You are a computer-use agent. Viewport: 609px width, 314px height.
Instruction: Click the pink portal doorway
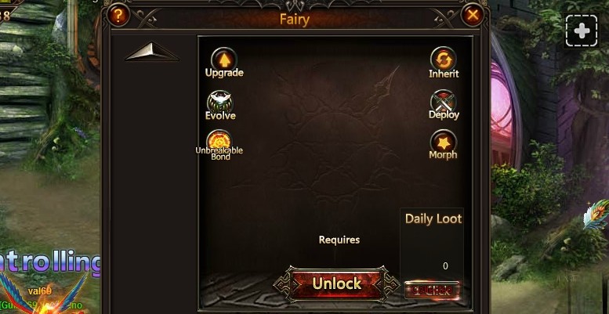click(504, 113)
